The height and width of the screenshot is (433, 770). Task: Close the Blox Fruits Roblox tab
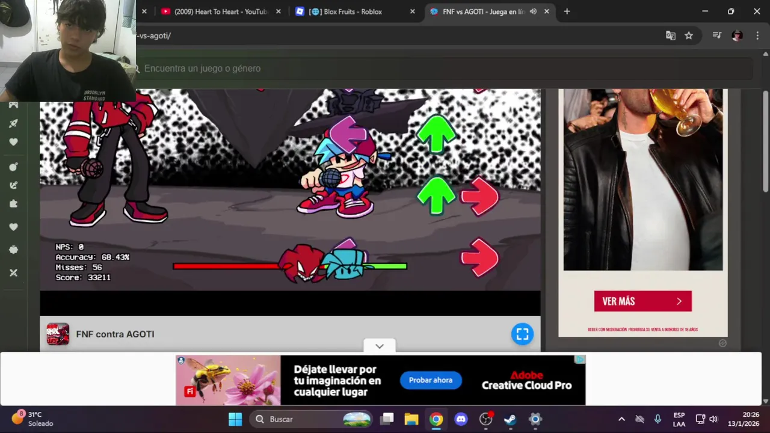(412, 11)
